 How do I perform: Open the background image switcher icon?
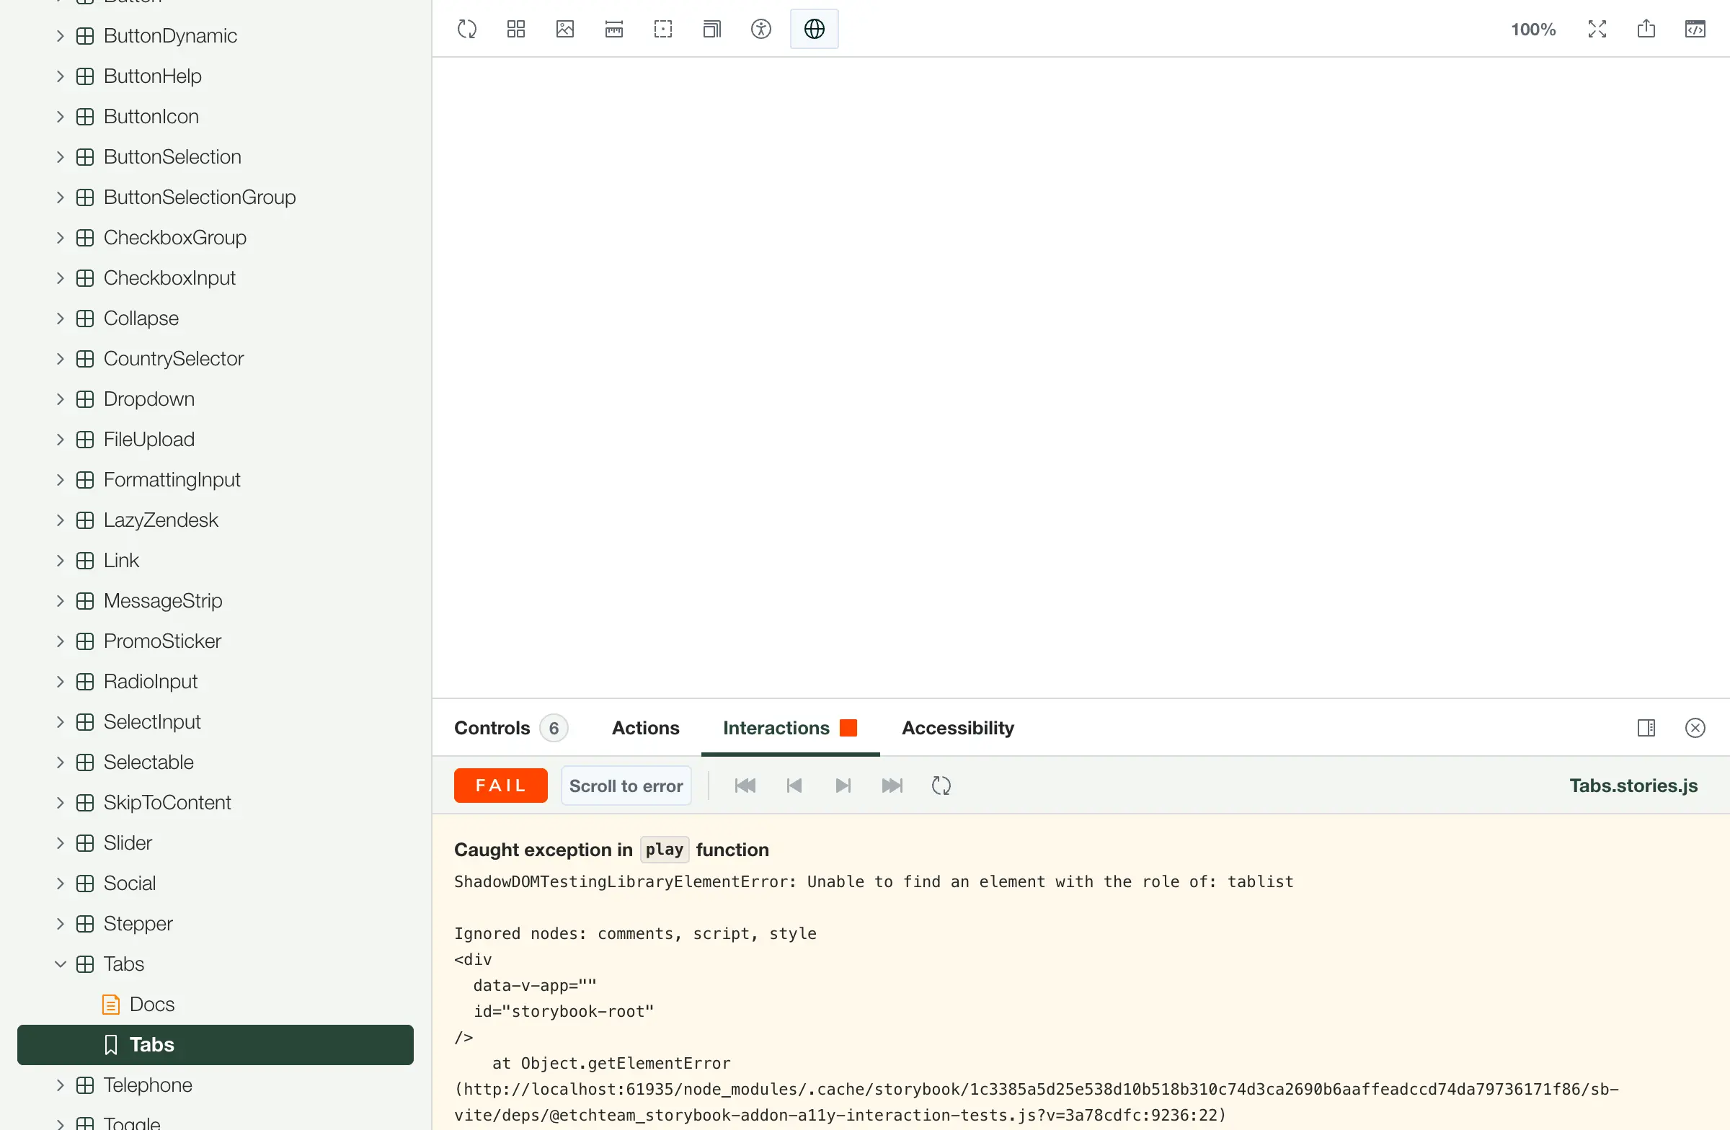pos(565,29)
